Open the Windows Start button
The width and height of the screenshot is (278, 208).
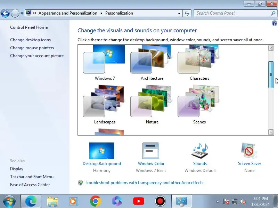(9, 201)
